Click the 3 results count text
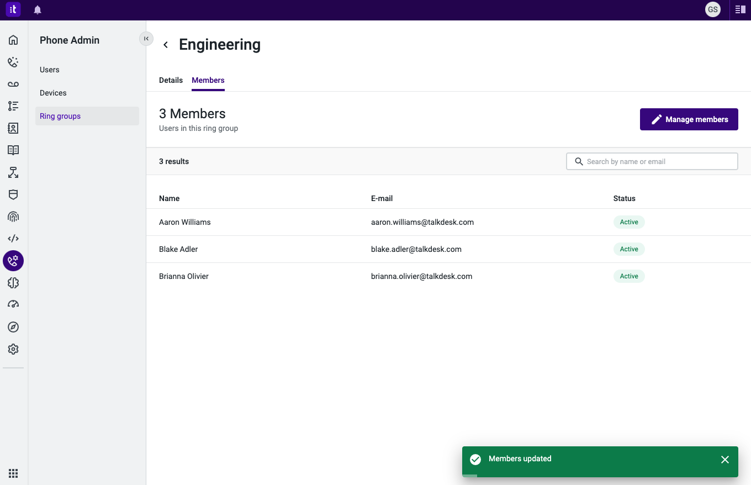Screen dimensions: 751x485 [x=174, y=161]
